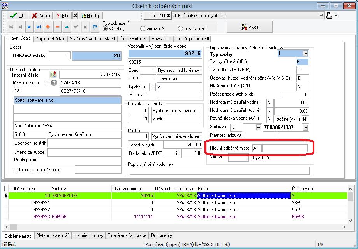Open Smlouva middle field ellipsis lookup
The height and width of the screenshot is (249, 358).
[258, 127]
